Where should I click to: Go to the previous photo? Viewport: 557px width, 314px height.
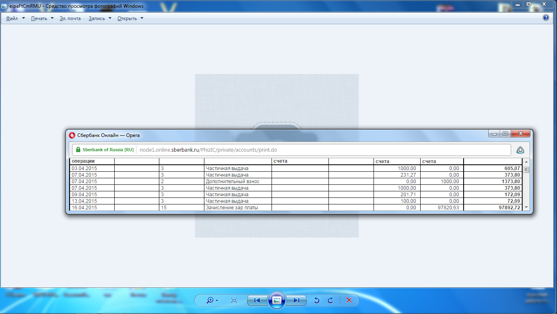tap(257, 301)
